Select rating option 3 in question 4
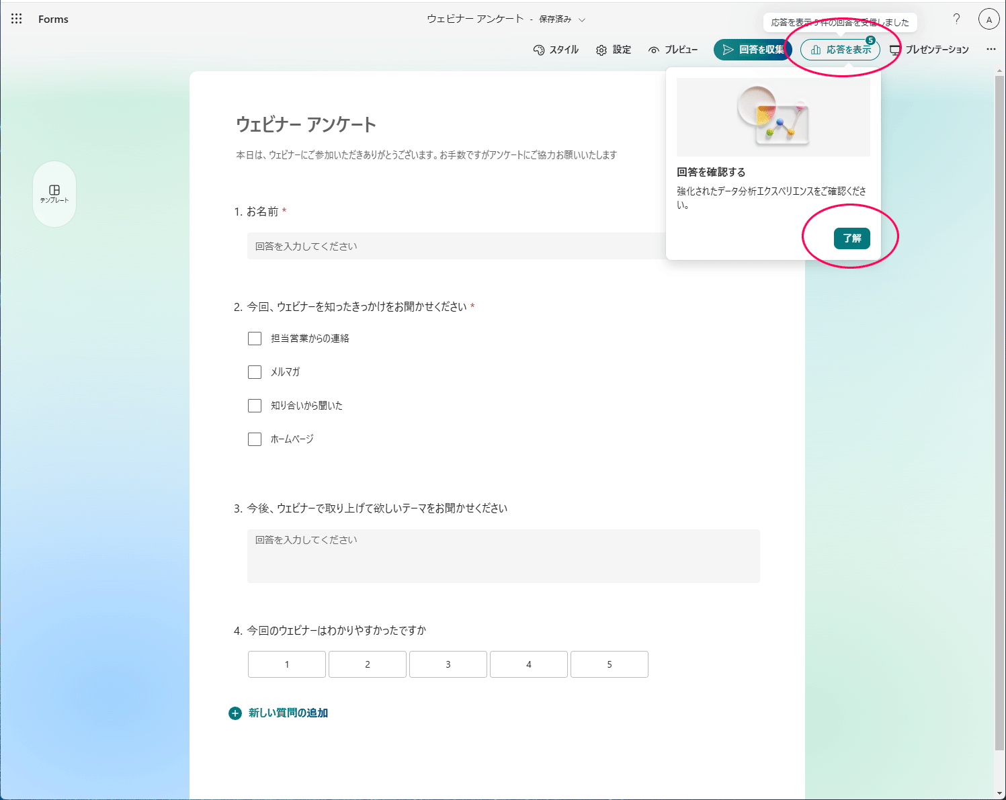Viewport: 1006px width, 800px height. 448,664
